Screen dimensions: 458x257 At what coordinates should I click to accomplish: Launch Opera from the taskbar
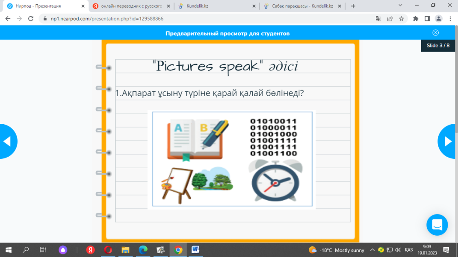(x=108, y=250)
